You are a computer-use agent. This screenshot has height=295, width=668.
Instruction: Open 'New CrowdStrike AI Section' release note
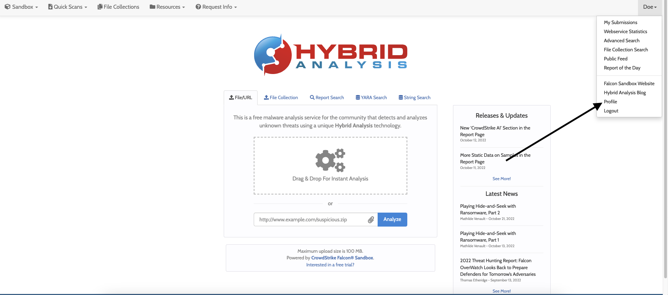pos(495,131)
